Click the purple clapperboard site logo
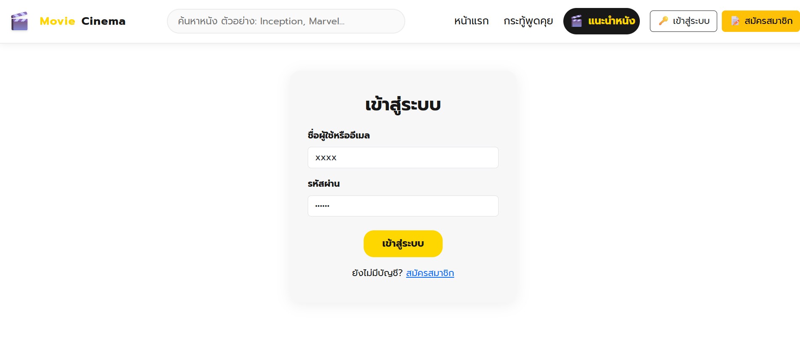Viewport: 800px width, 344px height. click(x=19, y=21)
